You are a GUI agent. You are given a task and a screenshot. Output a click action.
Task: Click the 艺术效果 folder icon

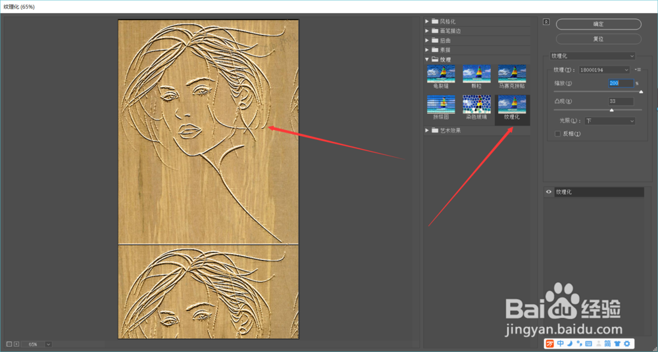tap(435, 130)
